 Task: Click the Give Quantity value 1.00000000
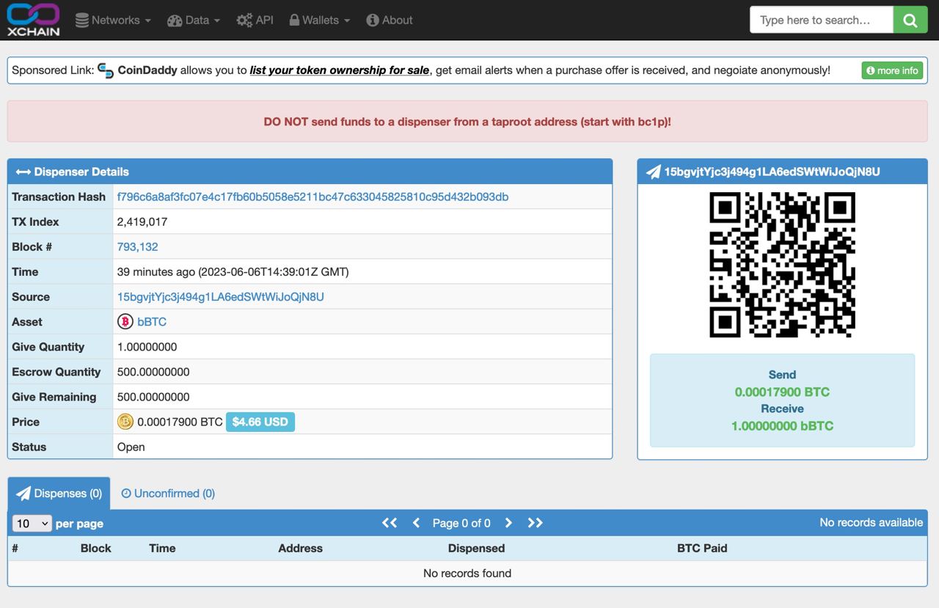pos(147,347)
